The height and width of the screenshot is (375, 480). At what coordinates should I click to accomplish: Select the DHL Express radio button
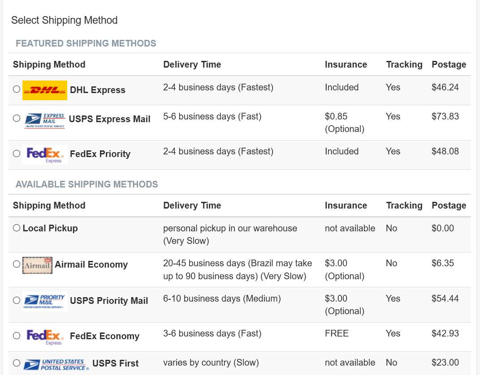click(x=17, y=89)
